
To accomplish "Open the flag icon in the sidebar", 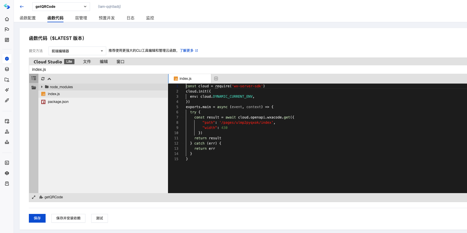I will [x=7, y=29].
